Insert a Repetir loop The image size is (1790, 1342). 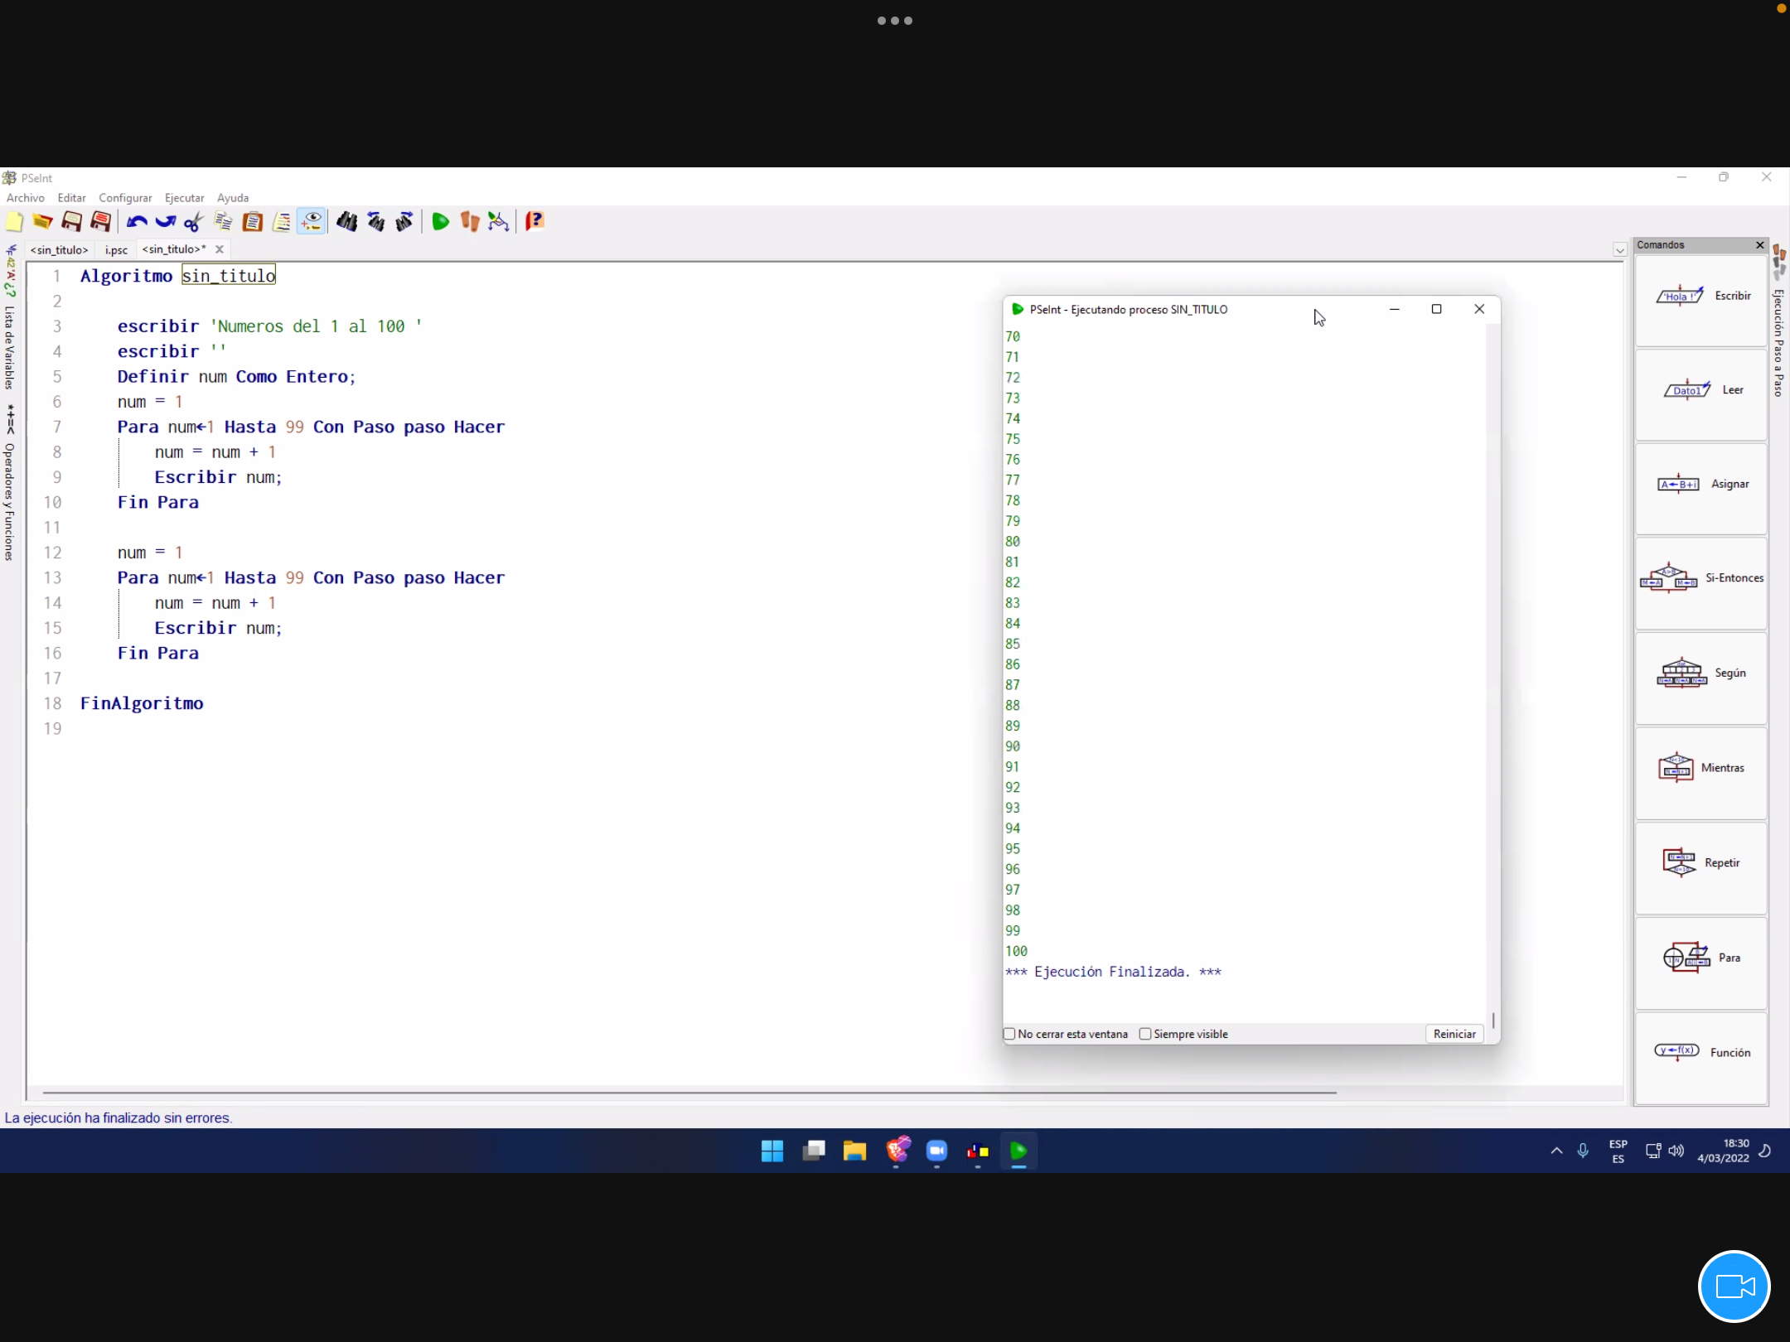(1701, 867)
